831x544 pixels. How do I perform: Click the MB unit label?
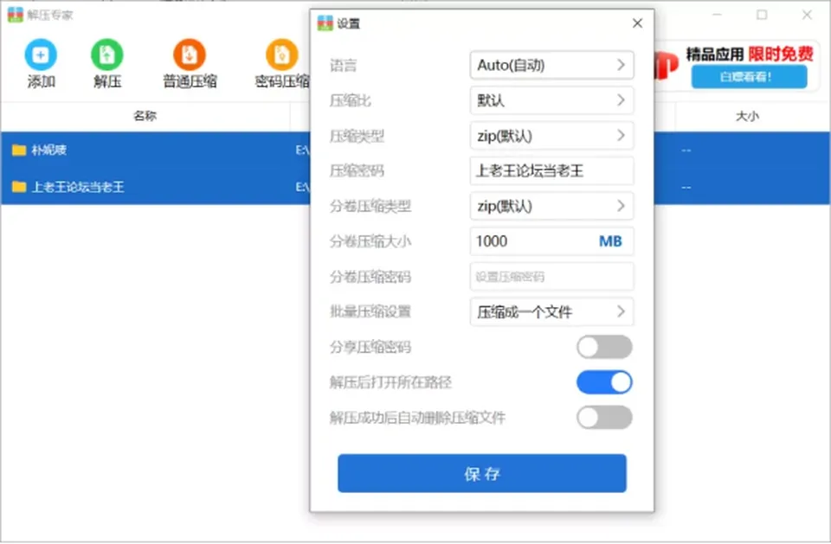click(610, 241)
